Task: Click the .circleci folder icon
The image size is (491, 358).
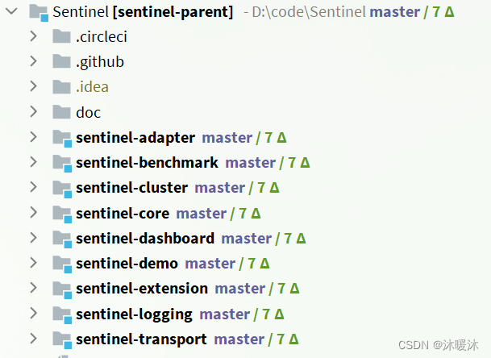Action: 62,36
